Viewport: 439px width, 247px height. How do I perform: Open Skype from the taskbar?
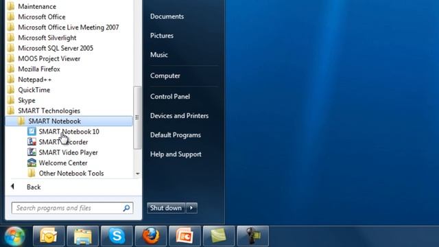point(117,236)
